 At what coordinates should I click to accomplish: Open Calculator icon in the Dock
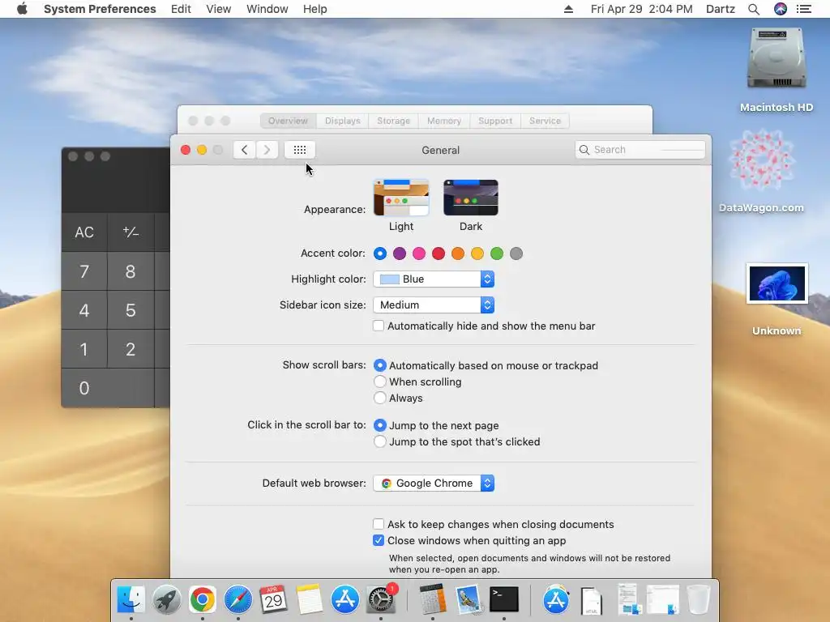pos(433,599)
